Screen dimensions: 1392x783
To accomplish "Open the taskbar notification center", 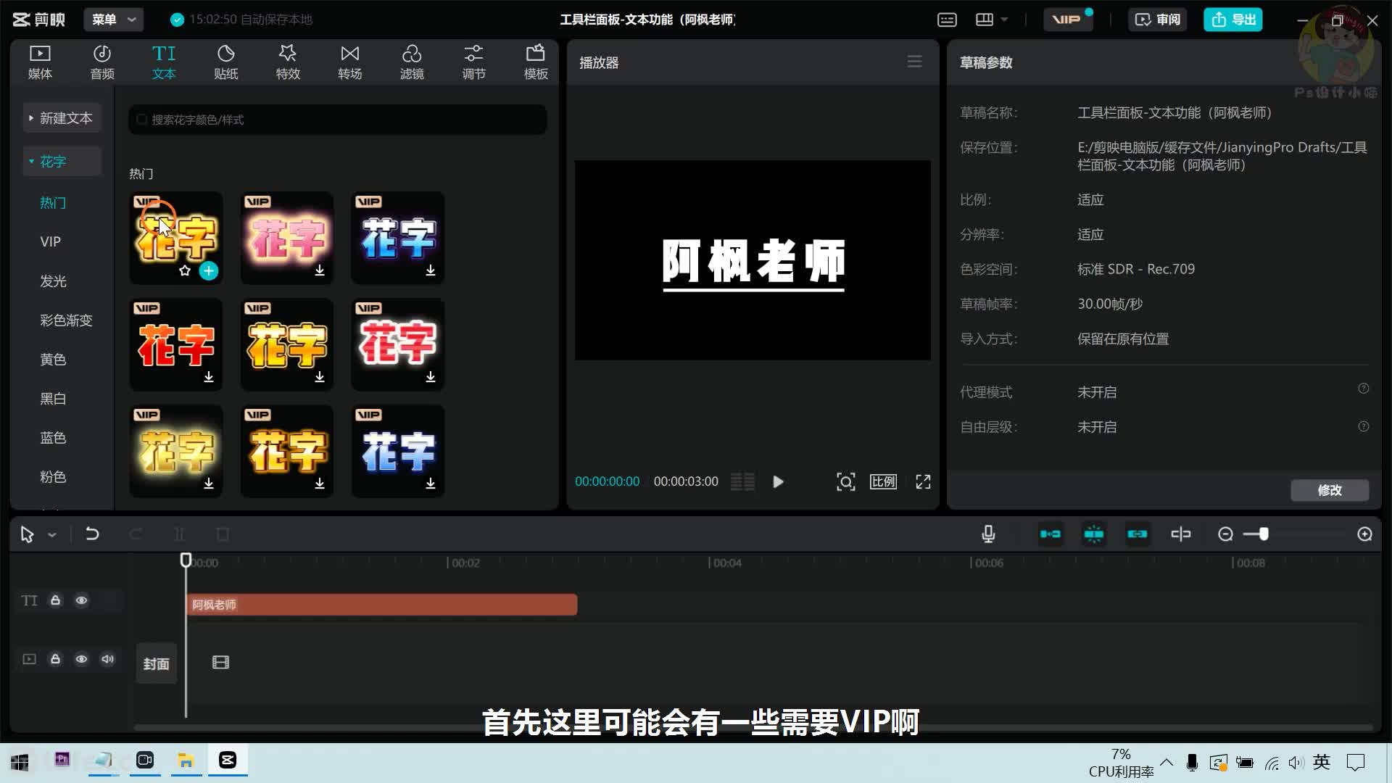I will 1355,762.
